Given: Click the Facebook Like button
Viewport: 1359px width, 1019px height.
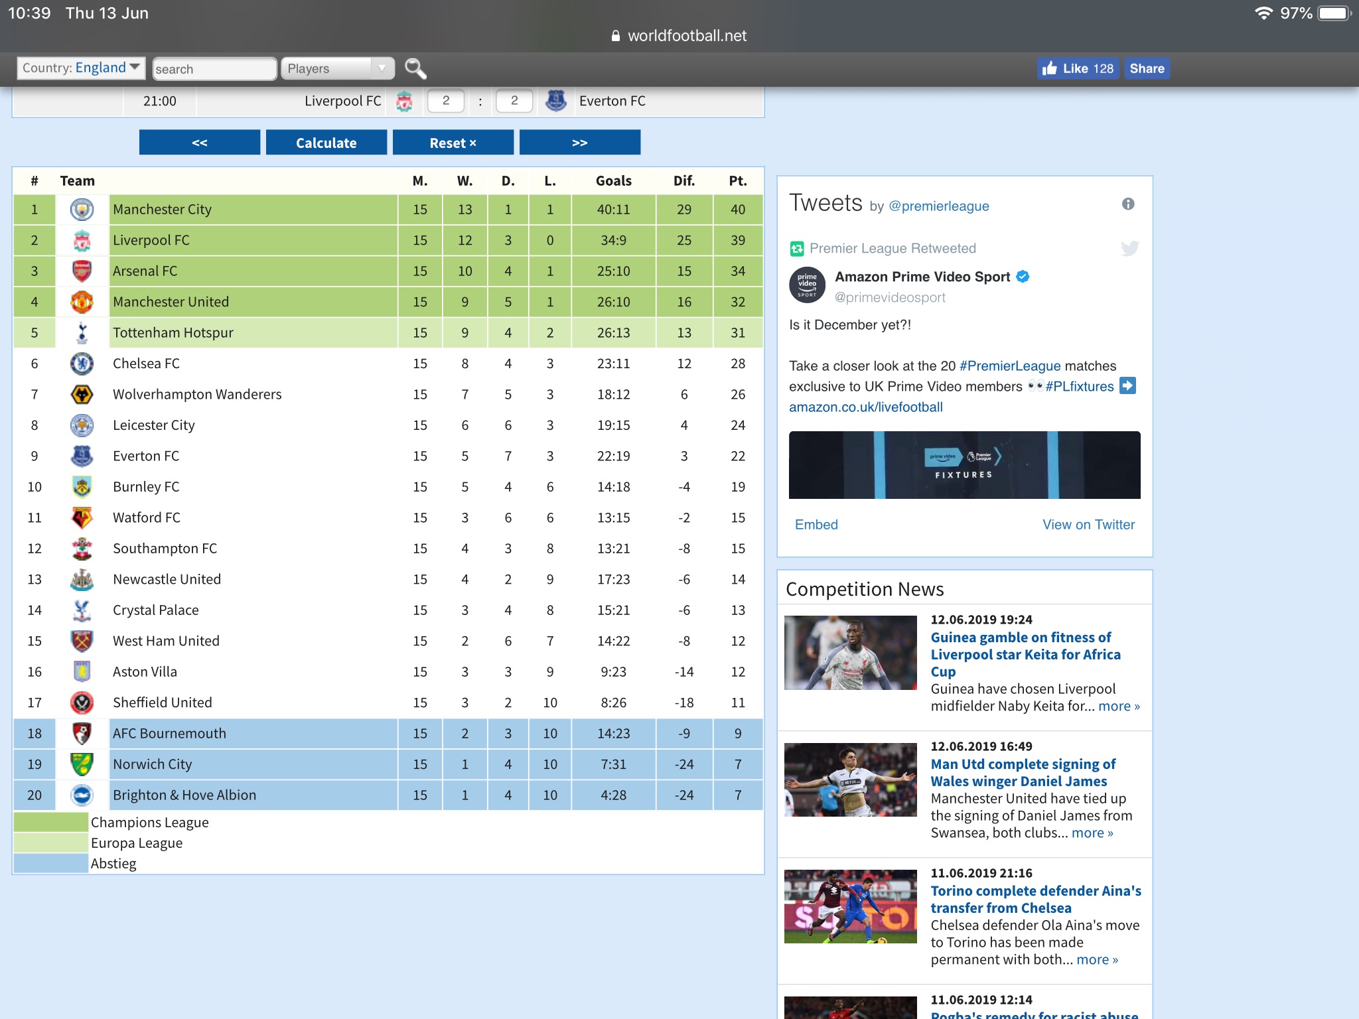Looking at the screenshot, I should 1078,68.
